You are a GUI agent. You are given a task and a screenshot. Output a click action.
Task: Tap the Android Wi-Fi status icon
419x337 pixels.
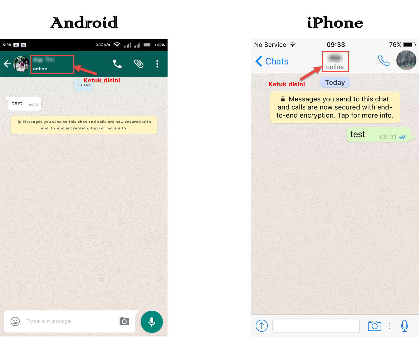pos(117,45)
